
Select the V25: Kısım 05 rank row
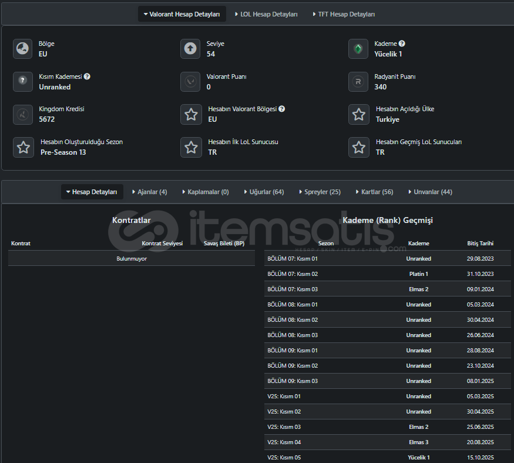pos(387,457)
